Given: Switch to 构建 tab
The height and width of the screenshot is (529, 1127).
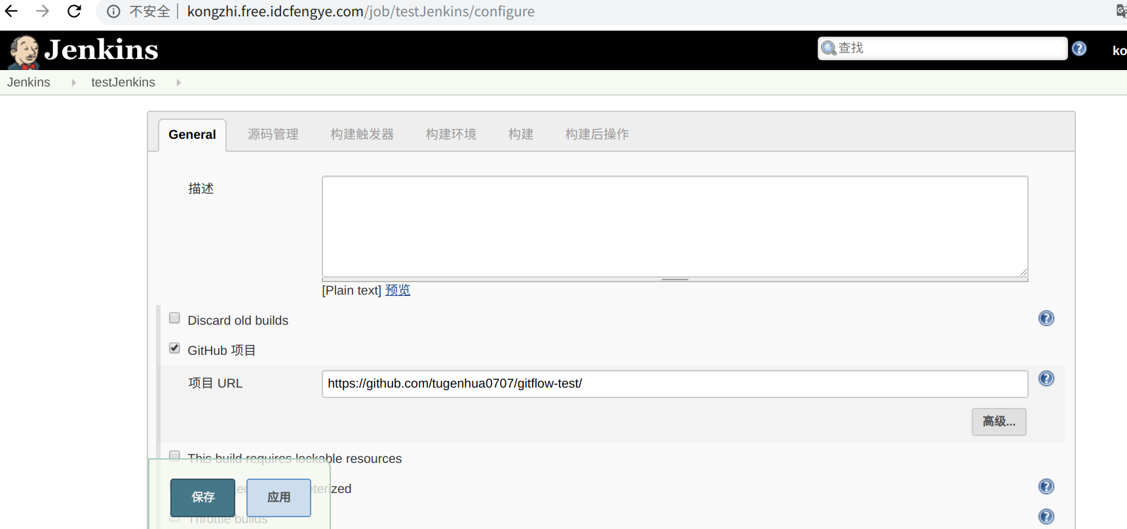Looking at the screenshot, I should 521,134.
